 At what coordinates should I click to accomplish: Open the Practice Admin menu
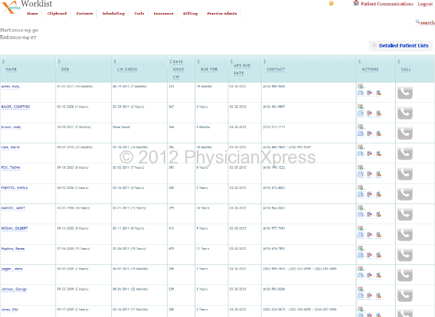[222, 14]
